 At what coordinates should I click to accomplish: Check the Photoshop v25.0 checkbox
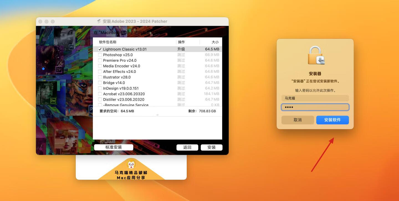pos(100,55)
